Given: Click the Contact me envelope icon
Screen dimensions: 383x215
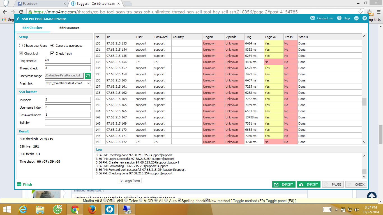Looking at the screenshot, I should click(312, 18).
